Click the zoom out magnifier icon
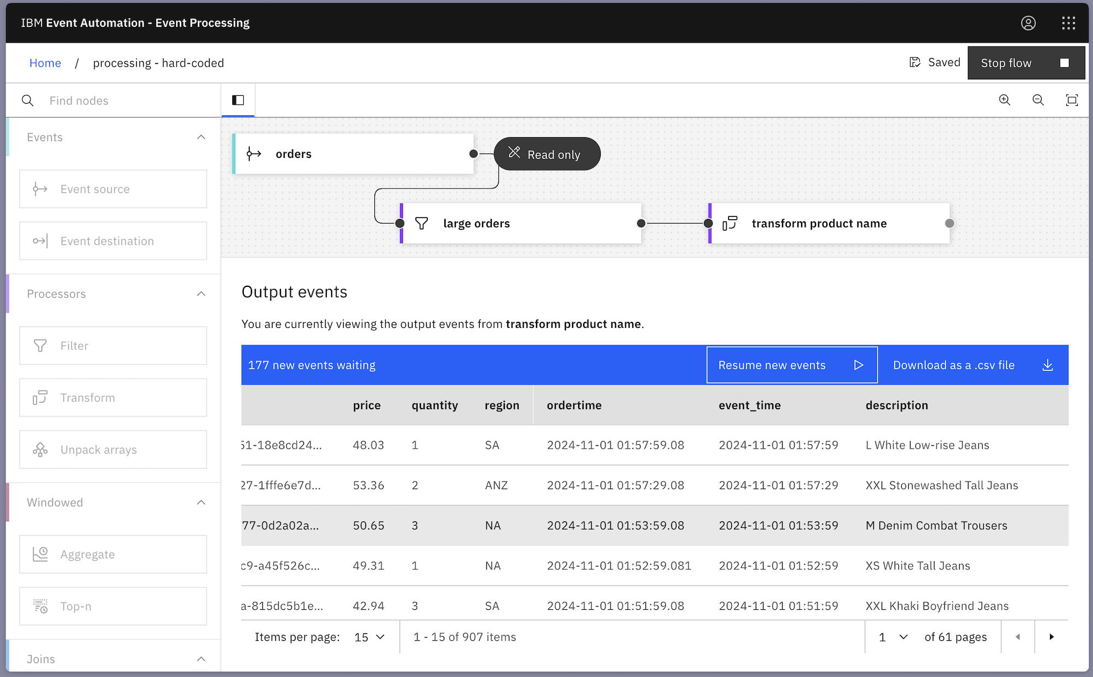Viewport: 1093px width, 677px height. 1038,100
